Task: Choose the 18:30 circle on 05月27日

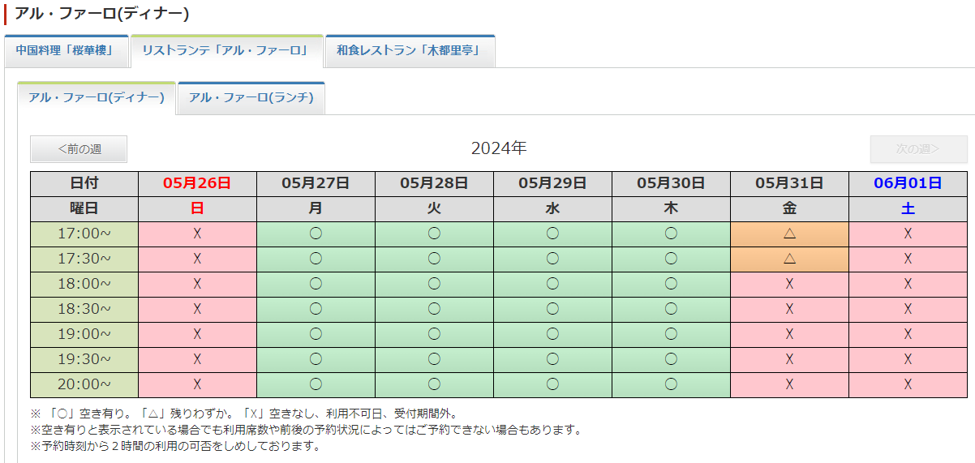Action: tap(316, 309)
